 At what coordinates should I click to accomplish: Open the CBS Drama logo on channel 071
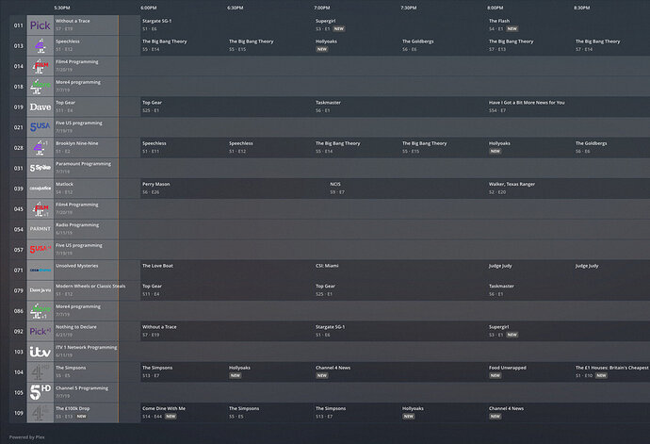pyautogui.click(x=41, y=271)
